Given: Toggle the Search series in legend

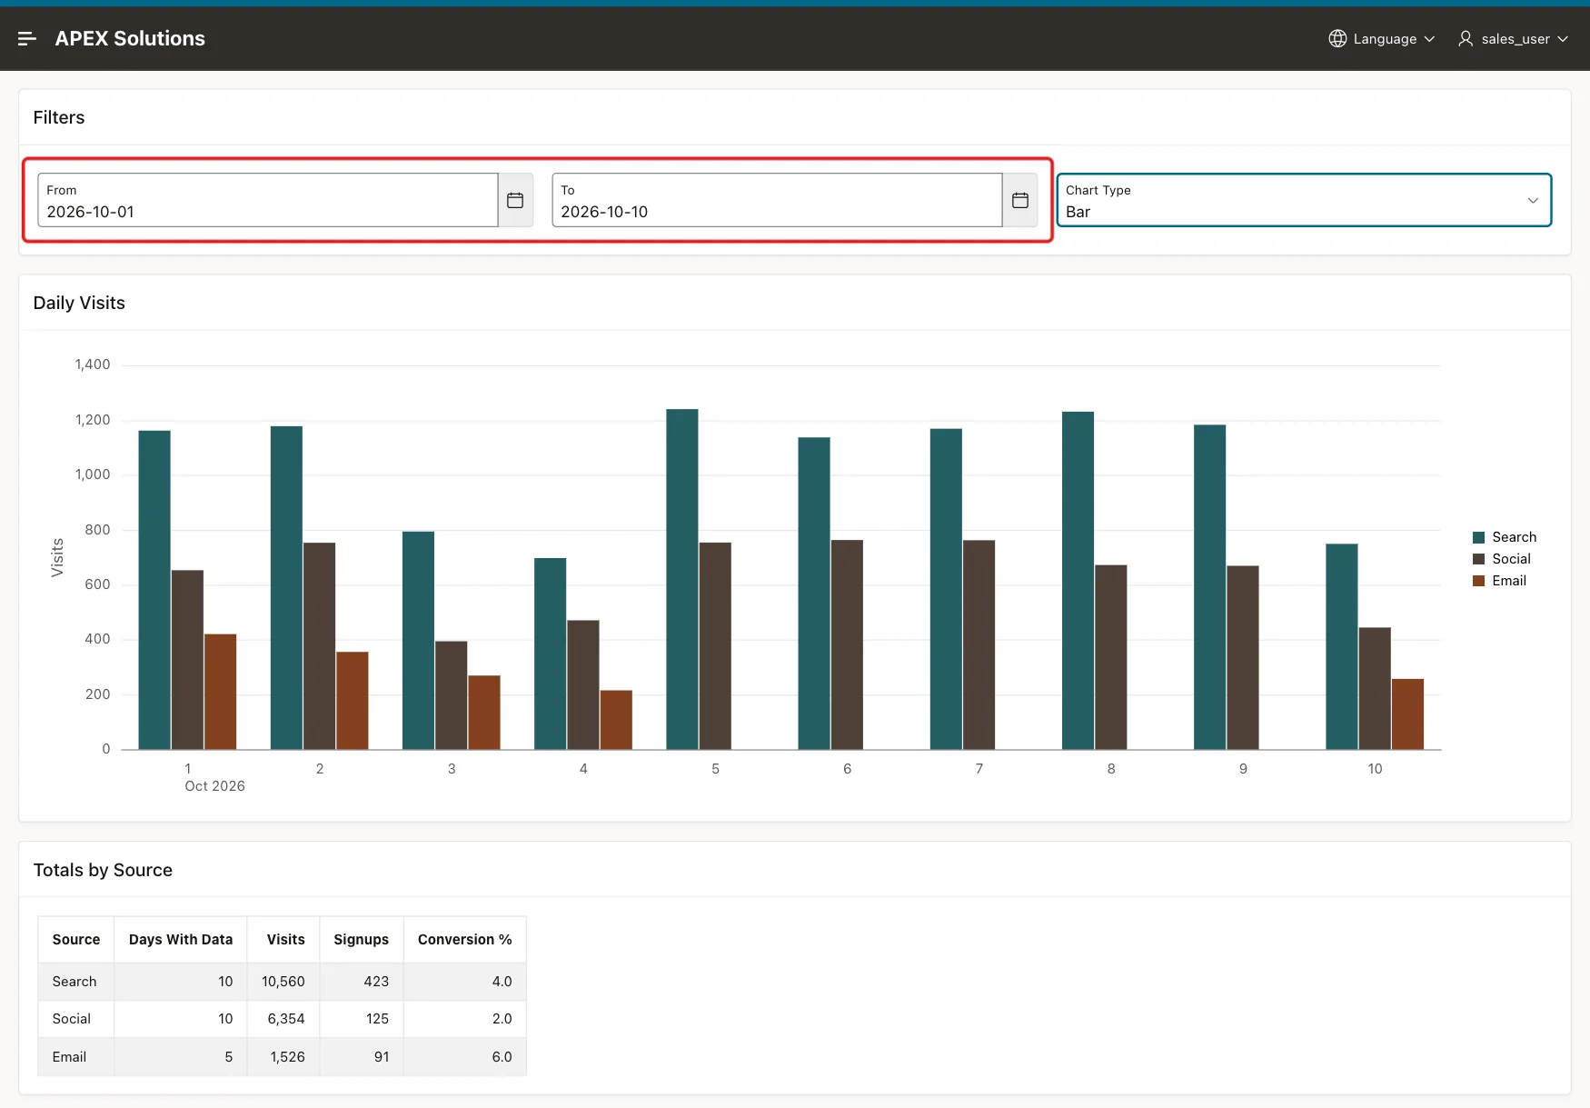Looking at the screenshot, I should point(1505,537).
